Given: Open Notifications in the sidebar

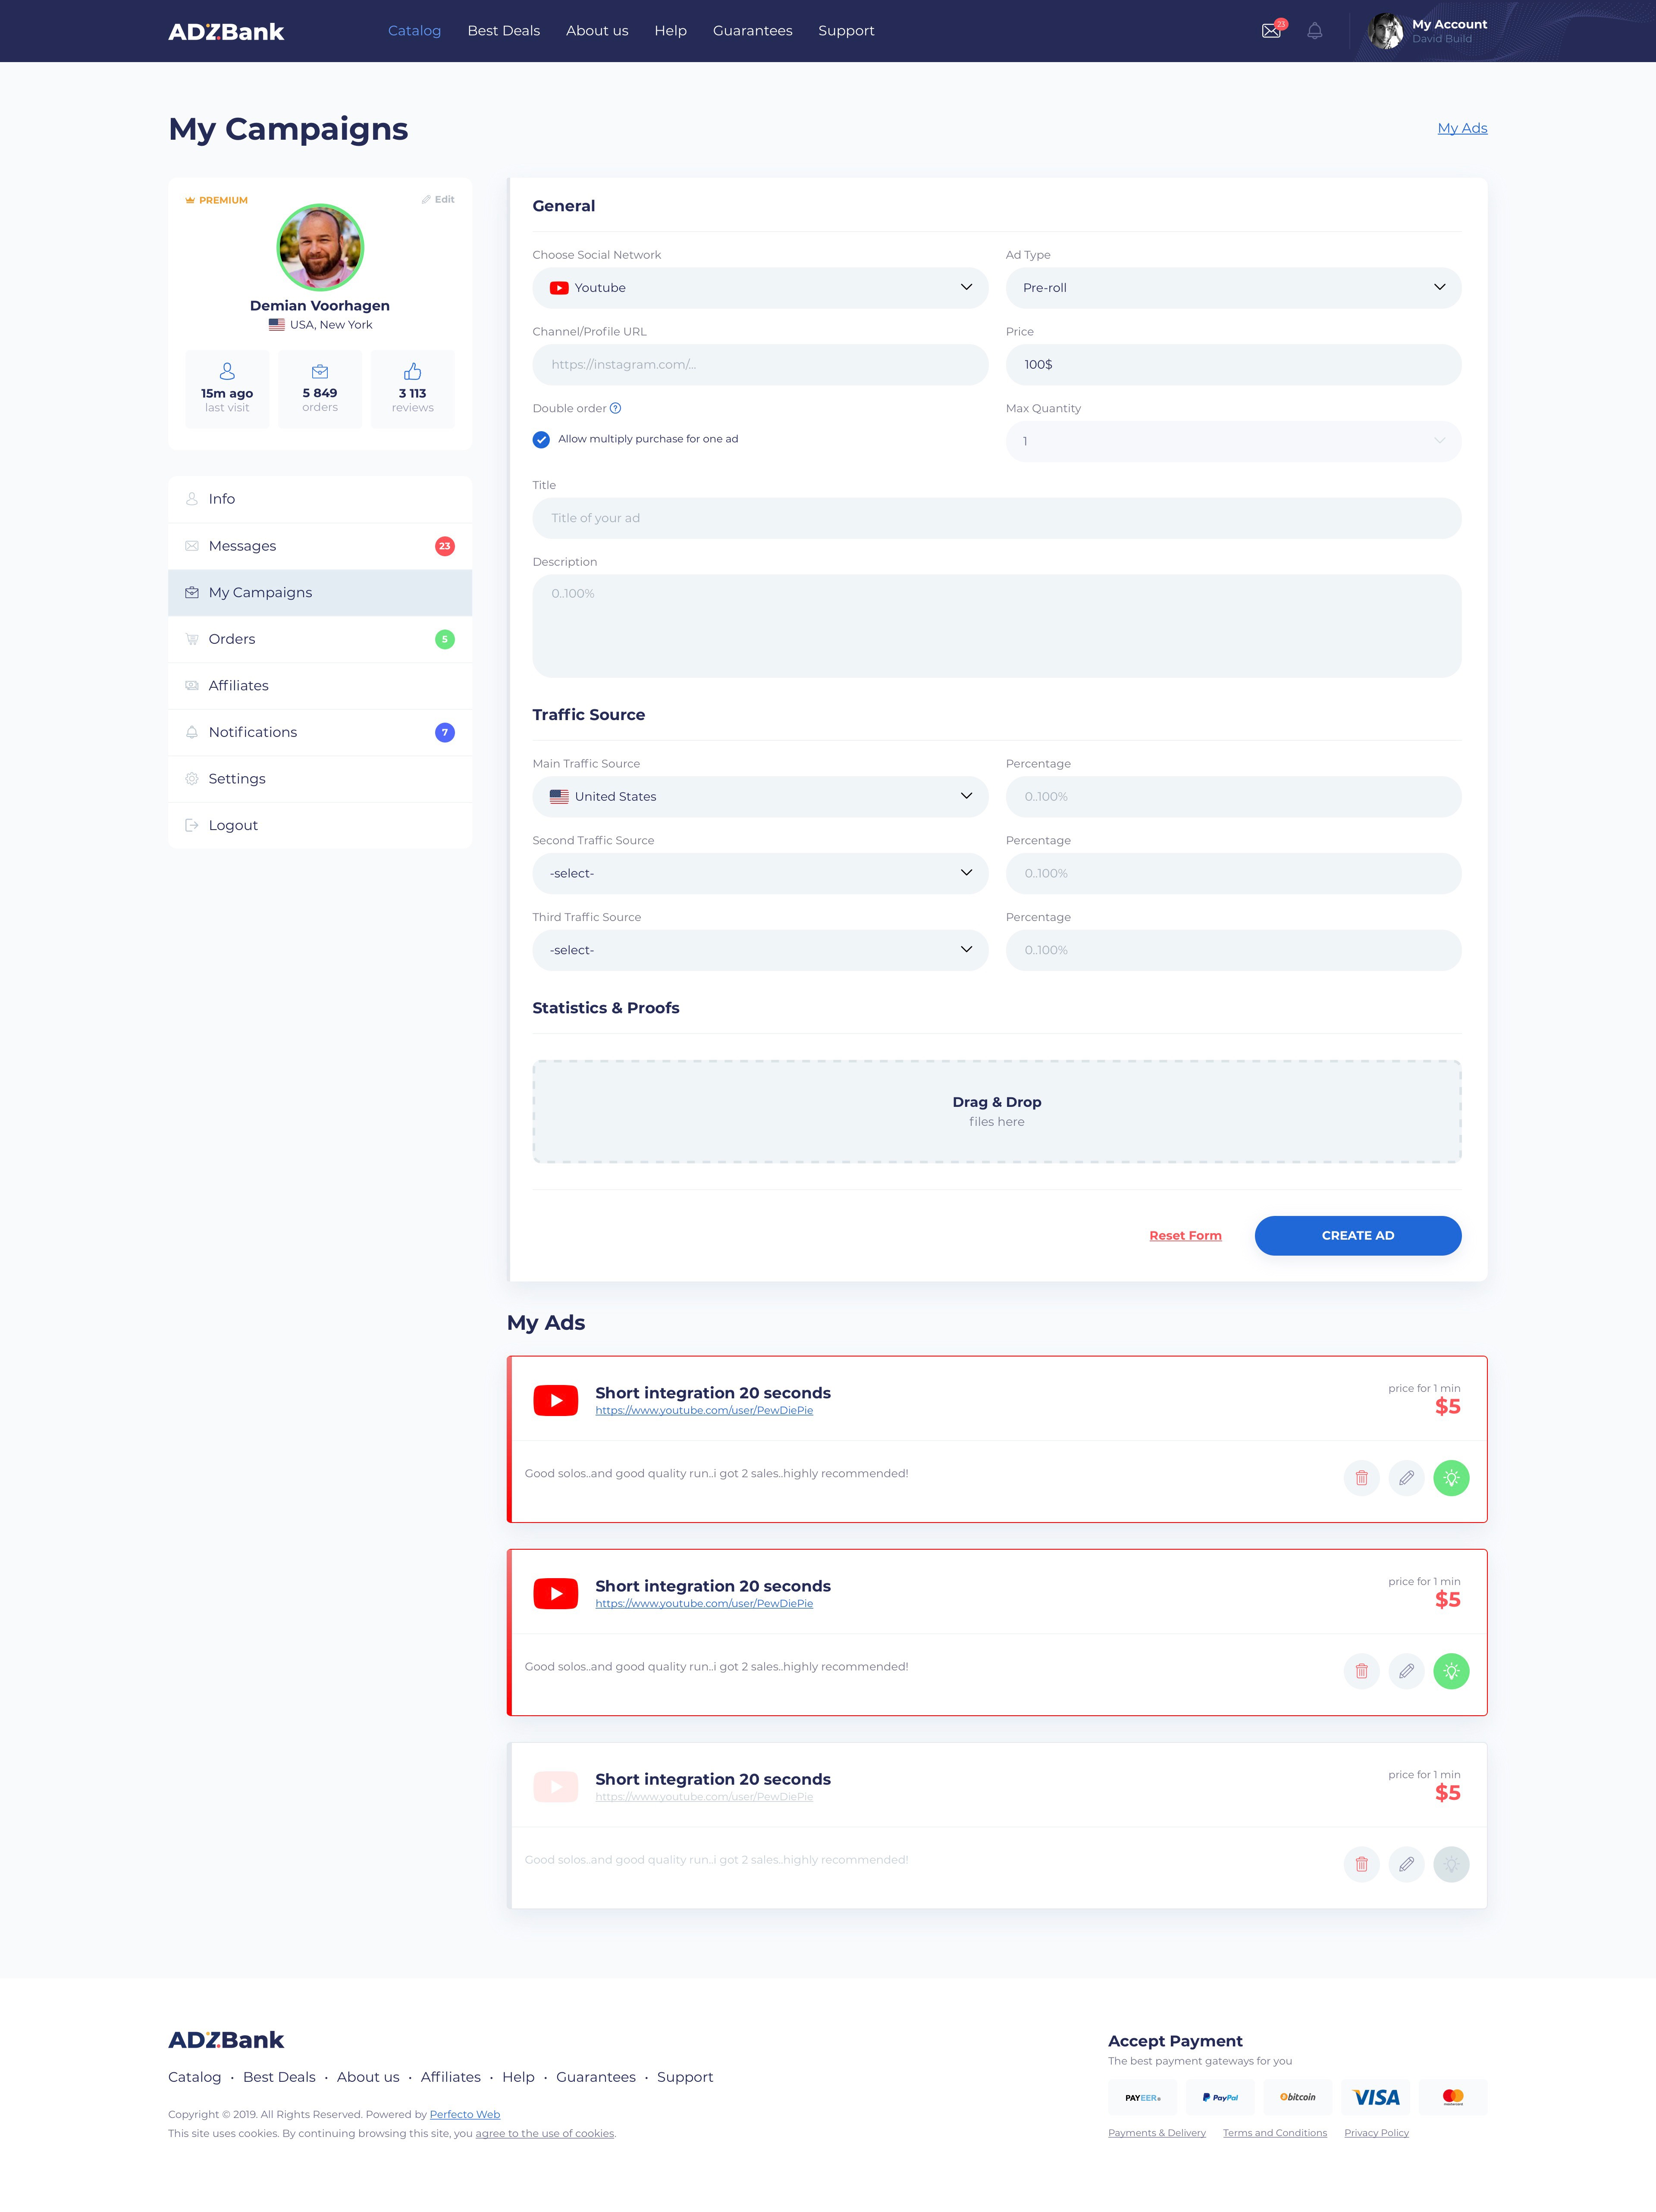Looking at the screenshot, I should point(320,732).
